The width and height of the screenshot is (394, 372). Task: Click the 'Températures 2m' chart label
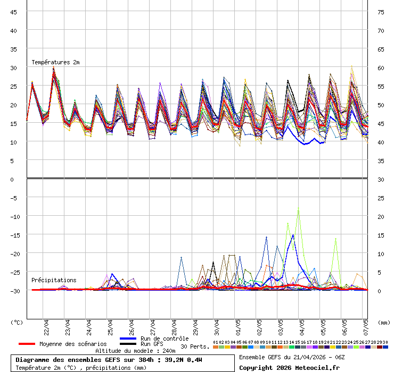point(55,63)
